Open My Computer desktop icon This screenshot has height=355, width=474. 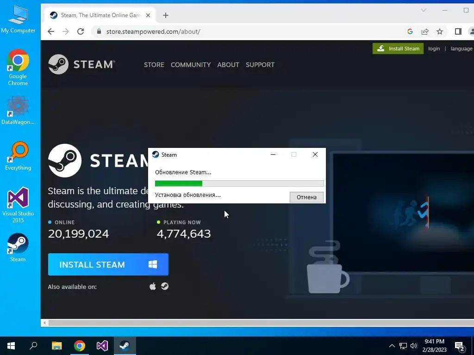point(18,19)
